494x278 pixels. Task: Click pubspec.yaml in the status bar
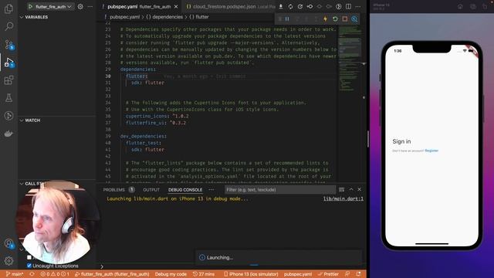[298, 274]
